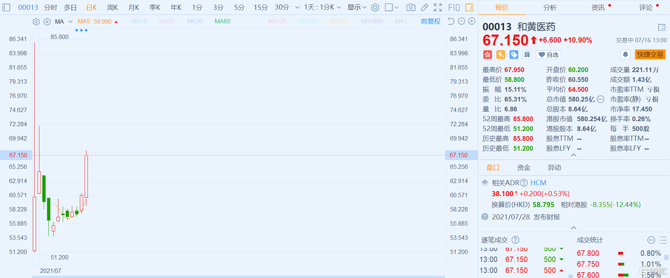Open the 评论 comments tab
670x278 pixels.
click(x=646, y=8)
